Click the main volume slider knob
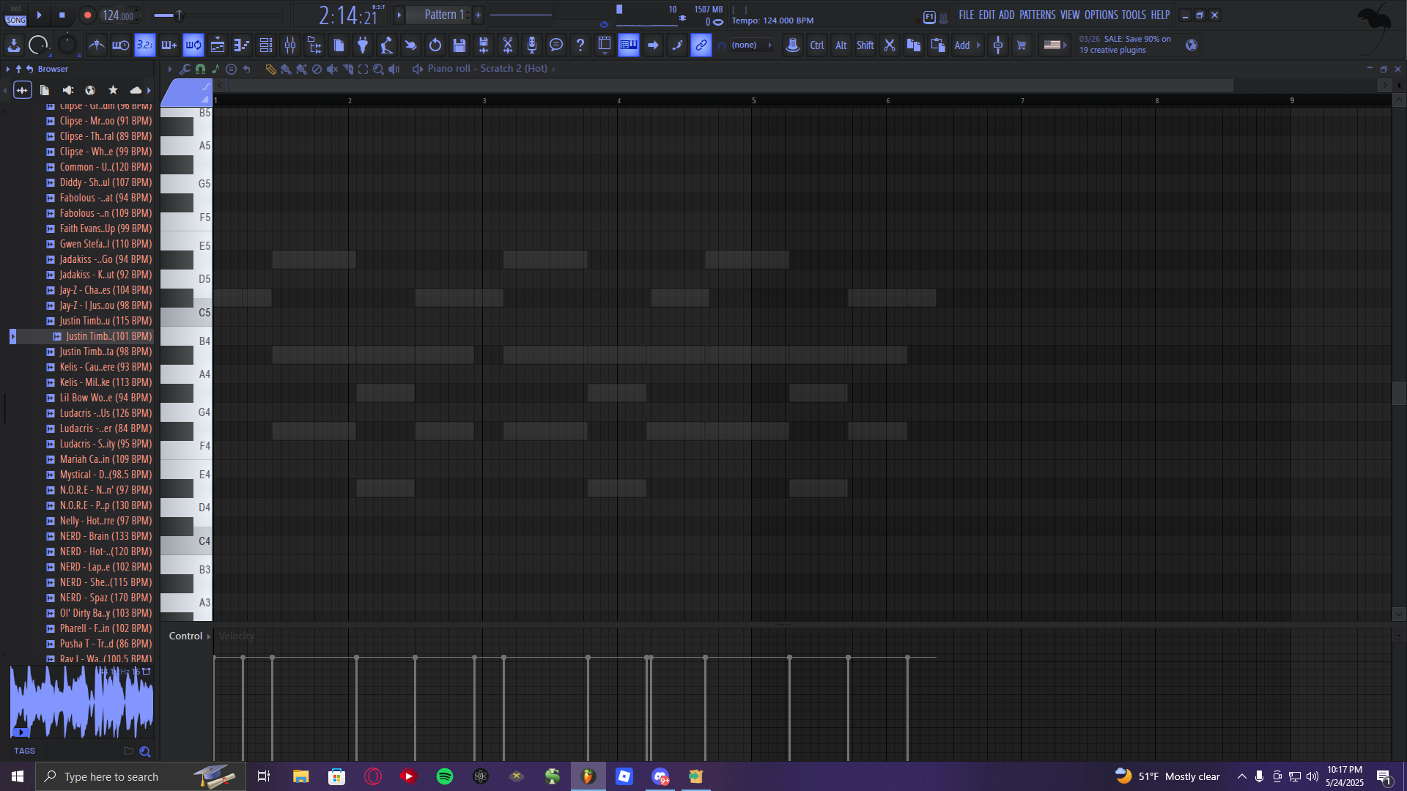Viewport: 1407px width, 791px height. coord(178,15)
